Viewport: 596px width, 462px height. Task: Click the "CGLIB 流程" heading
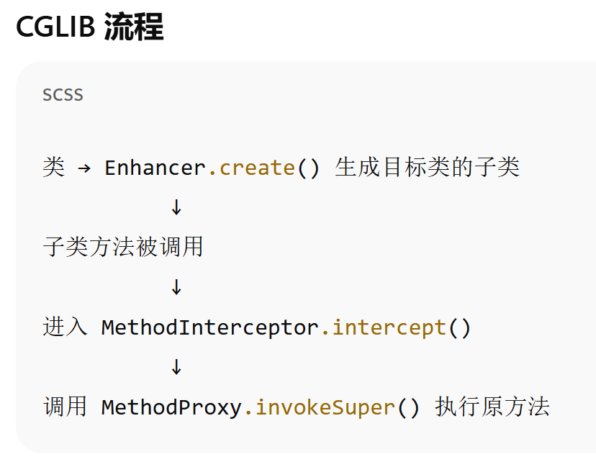click(90, 27)
